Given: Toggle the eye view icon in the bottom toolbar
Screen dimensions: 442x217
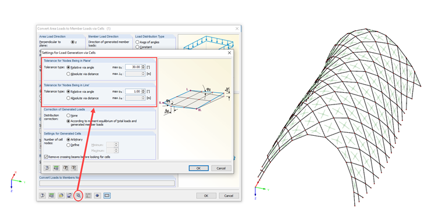Looking at the screenshot, I should 98,196.
